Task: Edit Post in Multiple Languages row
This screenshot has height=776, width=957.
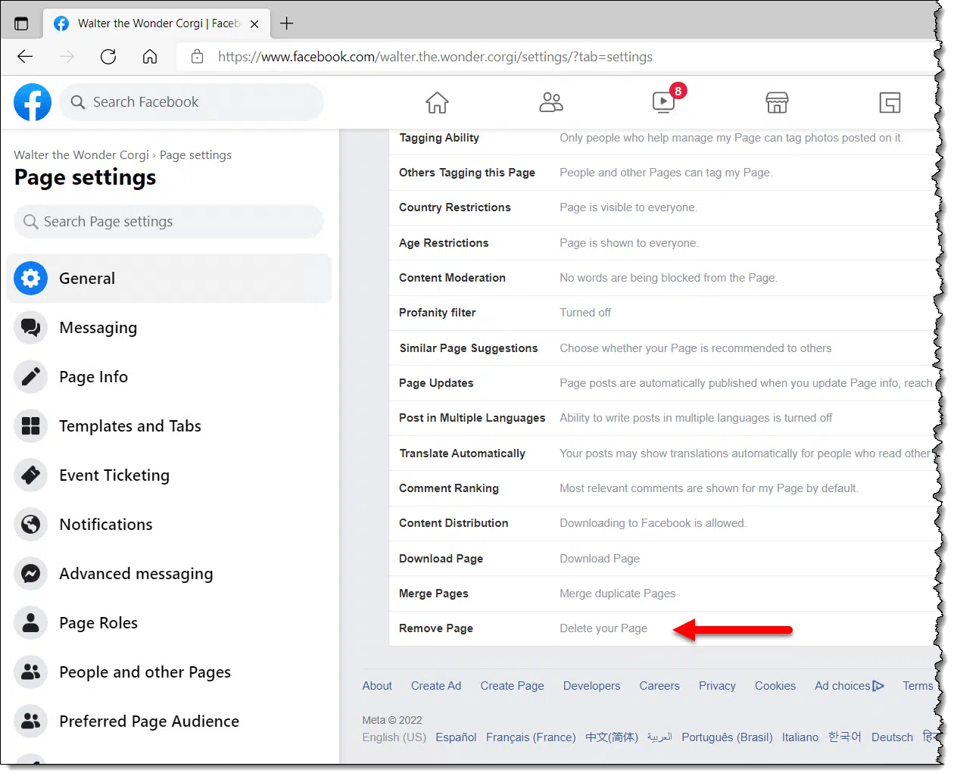Action: [x=663, y=418]
